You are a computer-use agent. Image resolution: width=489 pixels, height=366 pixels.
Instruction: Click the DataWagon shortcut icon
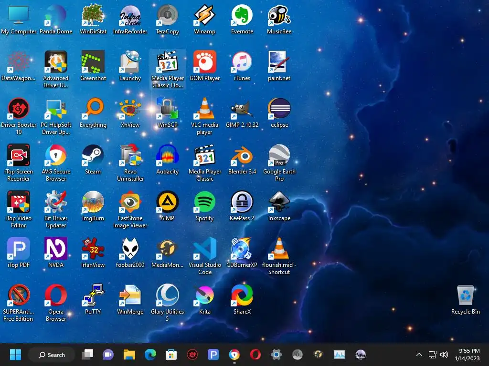tap(19, 61)
